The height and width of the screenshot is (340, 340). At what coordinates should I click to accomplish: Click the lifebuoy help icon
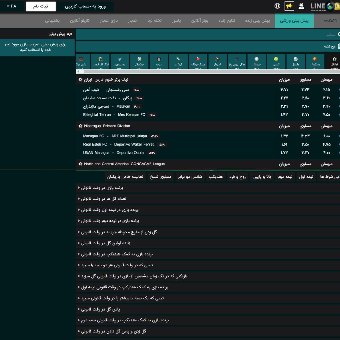pos(277,6)
